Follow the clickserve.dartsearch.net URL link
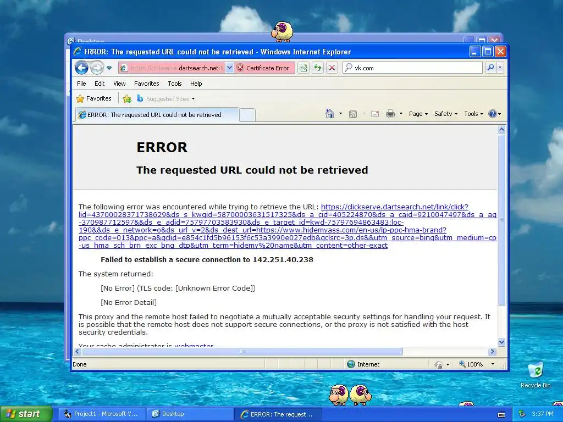563x422 pixels. coord(287,226)
